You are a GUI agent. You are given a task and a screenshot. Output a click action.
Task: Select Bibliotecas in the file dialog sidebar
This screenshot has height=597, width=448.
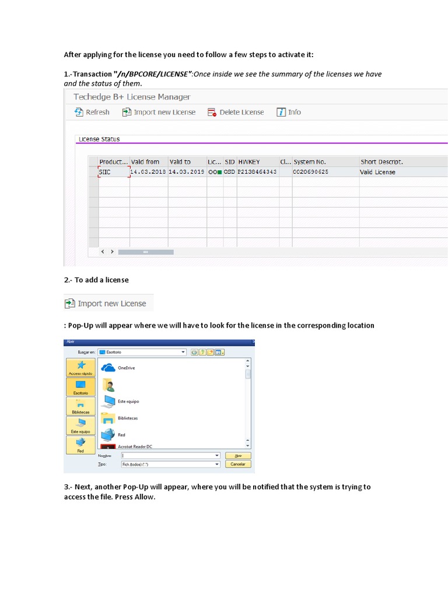tap(80, 406)
